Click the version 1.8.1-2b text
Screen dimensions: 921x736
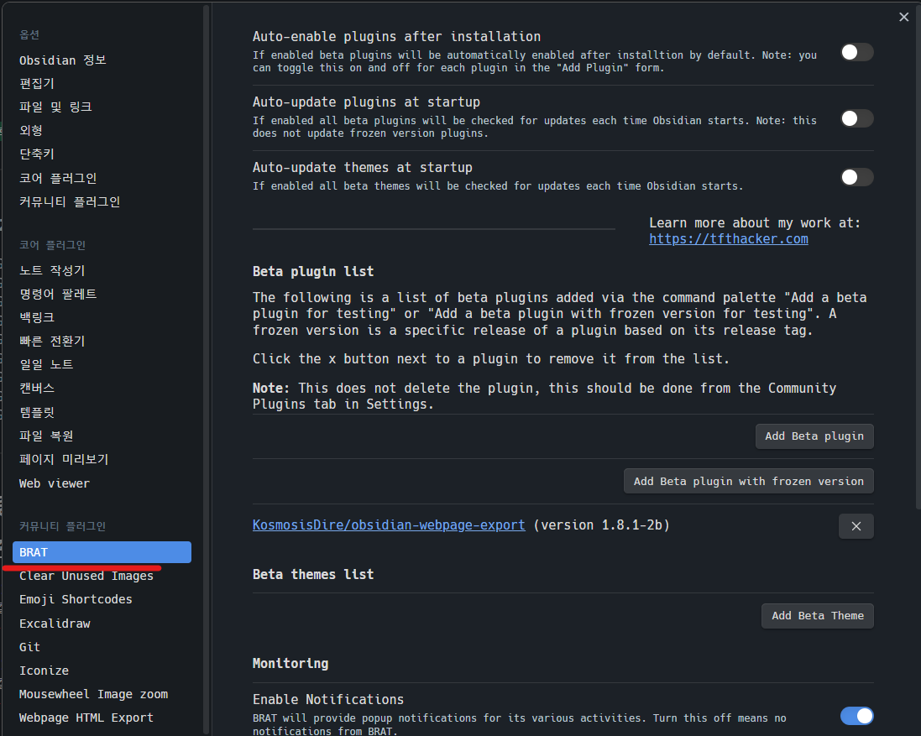click(601, 525)
